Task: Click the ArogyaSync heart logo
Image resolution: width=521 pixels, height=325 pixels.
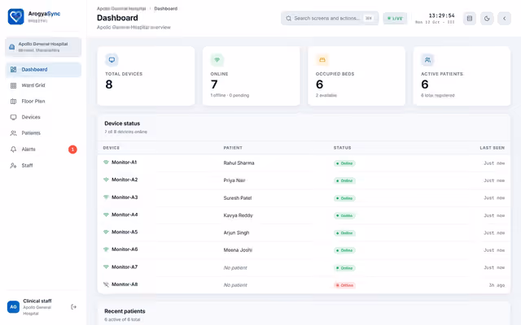Action: 16,16
